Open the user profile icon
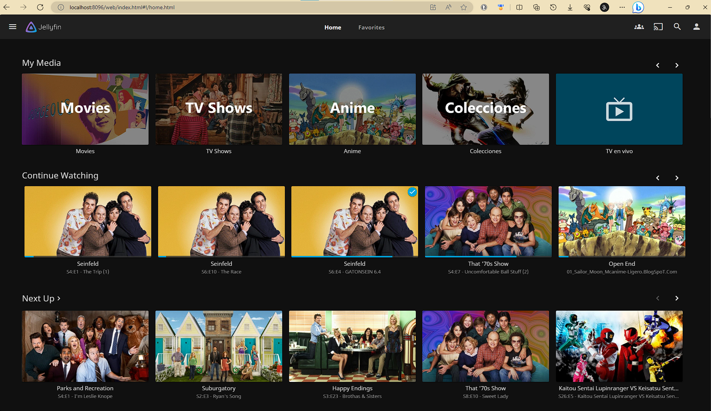Screen dimensions: 711x411 point(696,27)
